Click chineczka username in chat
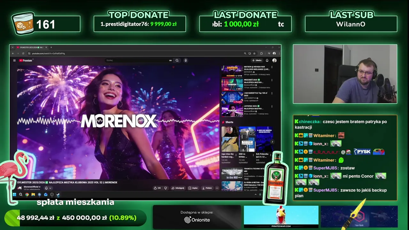 [x=310, y=121]
